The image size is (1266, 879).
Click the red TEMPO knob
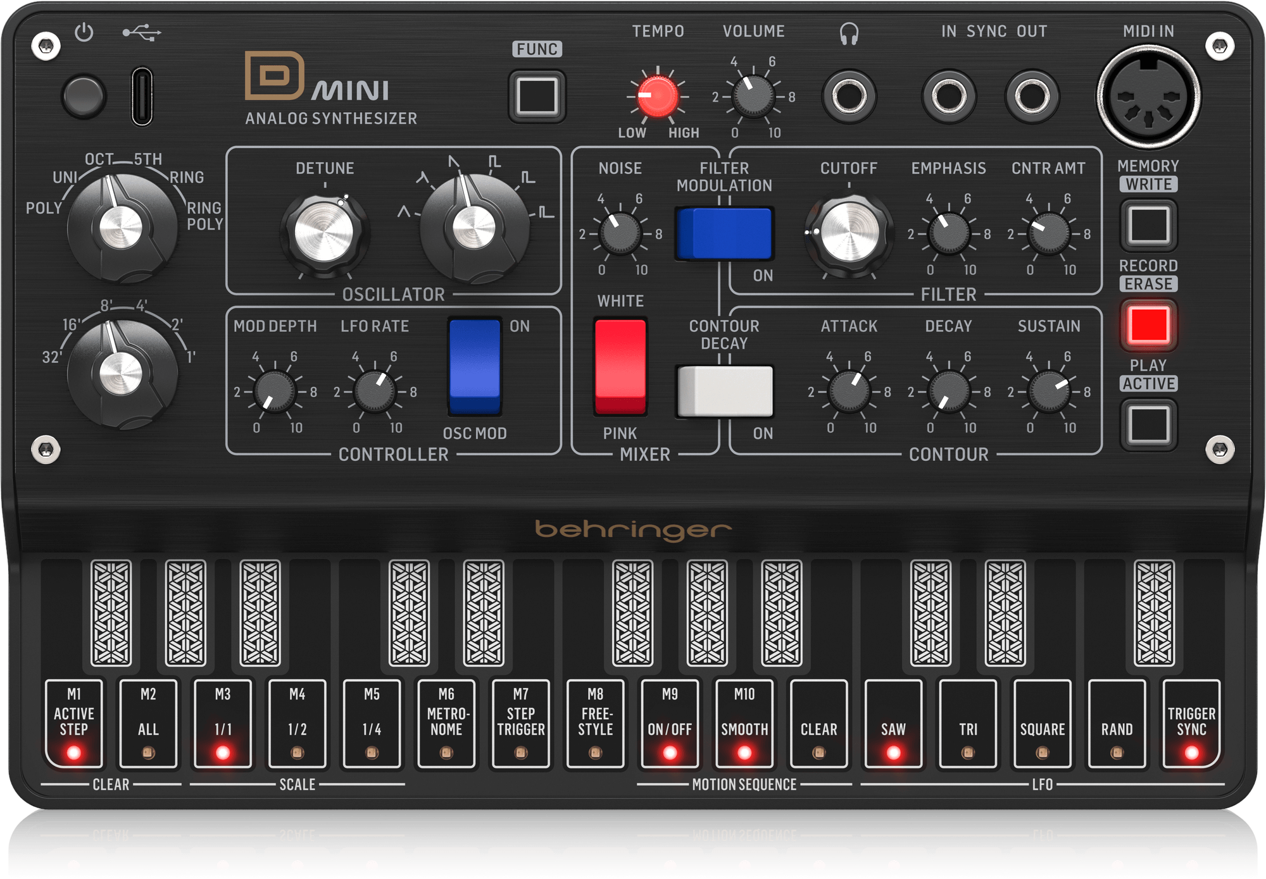click(657, 97)
